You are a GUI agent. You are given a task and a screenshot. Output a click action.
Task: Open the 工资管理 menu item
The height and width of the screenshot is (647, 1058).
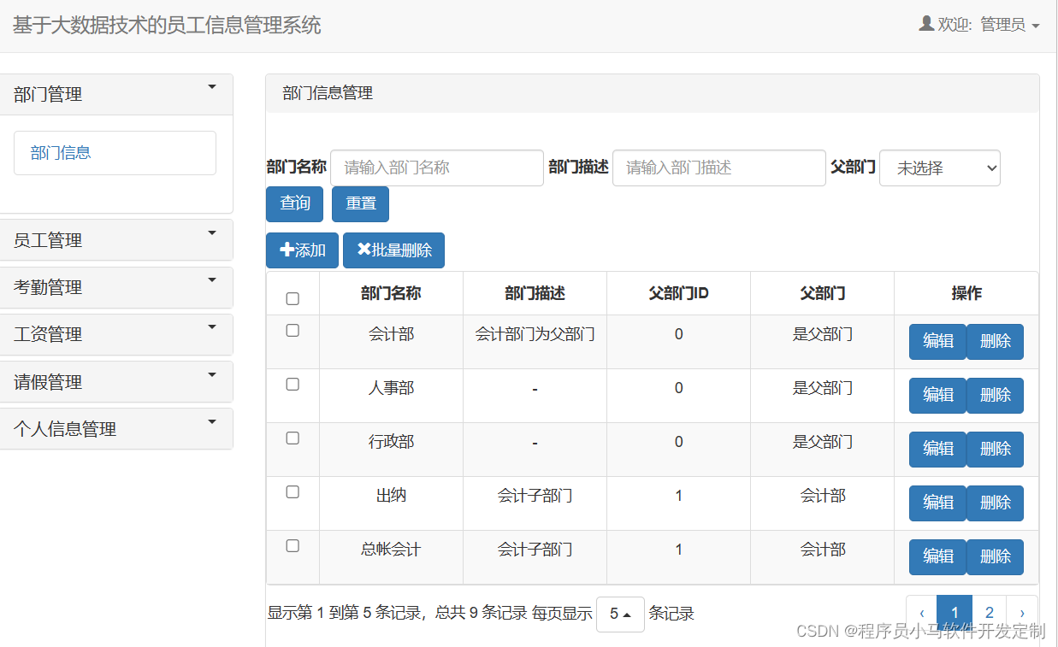pos(117,334)
